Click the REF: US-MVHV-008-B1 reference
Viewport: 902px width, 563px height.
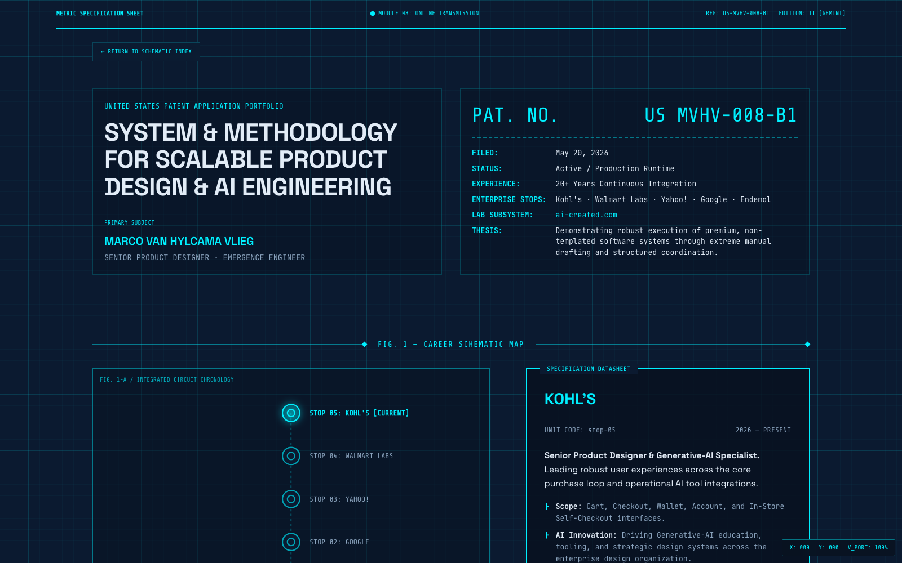point(737,14)
